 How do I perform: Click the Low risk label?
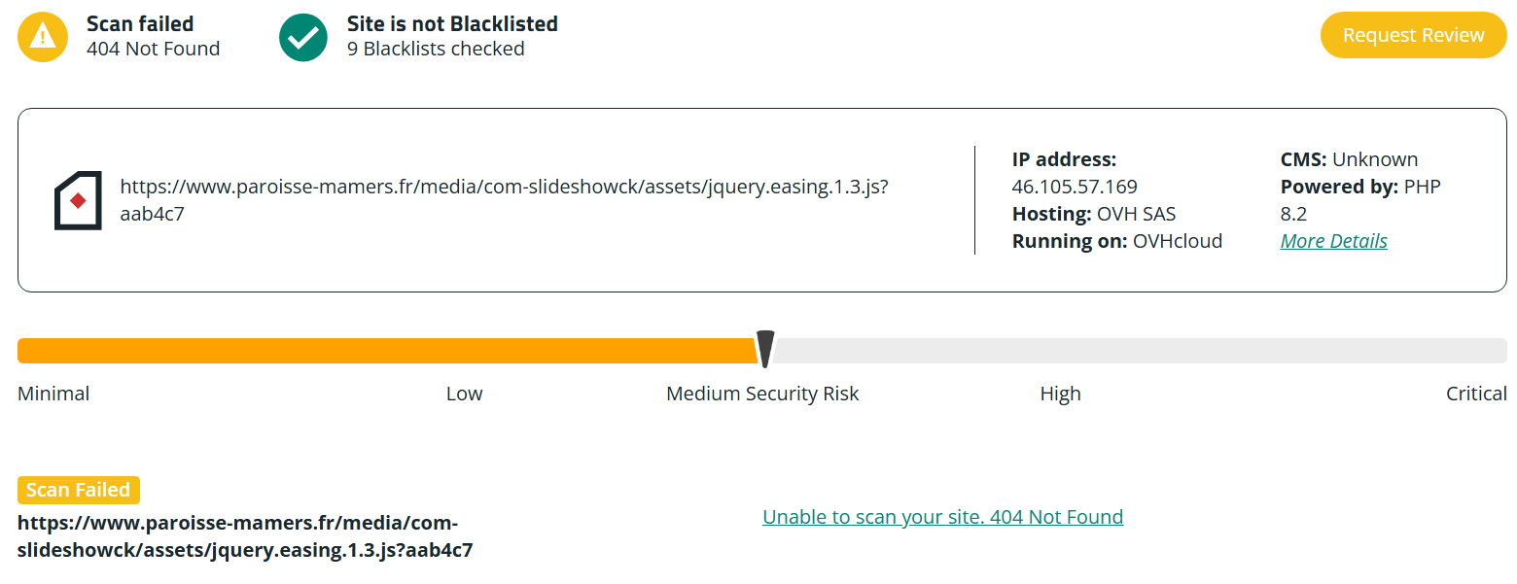(464, 394)
